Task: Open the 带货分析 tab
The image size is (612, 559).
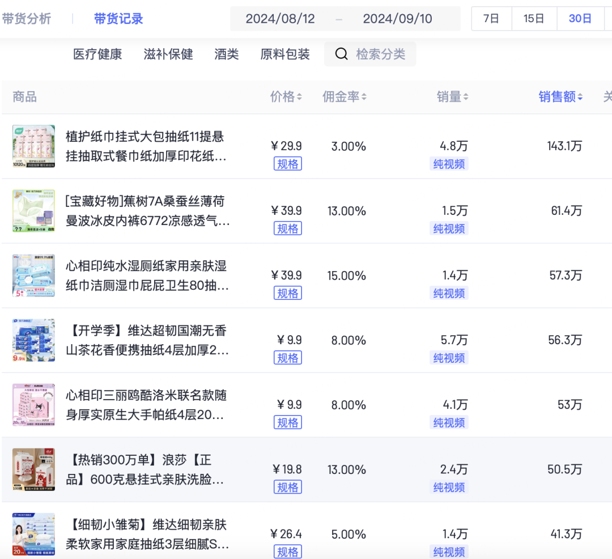Action: (x=27, y=18)
